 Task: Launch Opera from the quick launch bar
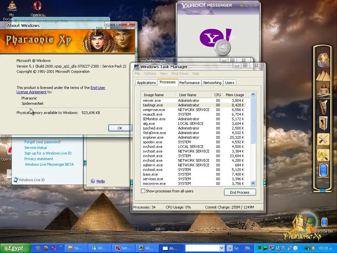click(x=54, y=248)
